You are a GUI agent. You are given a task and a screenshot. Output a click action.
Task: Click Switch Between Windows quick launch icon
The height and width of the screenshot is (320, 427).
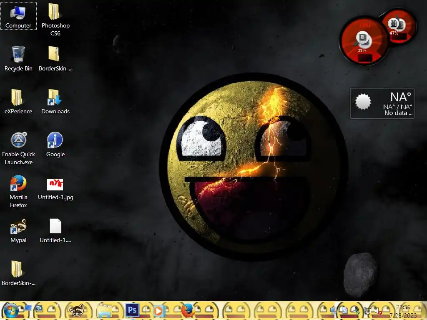(x=39, y=308)
